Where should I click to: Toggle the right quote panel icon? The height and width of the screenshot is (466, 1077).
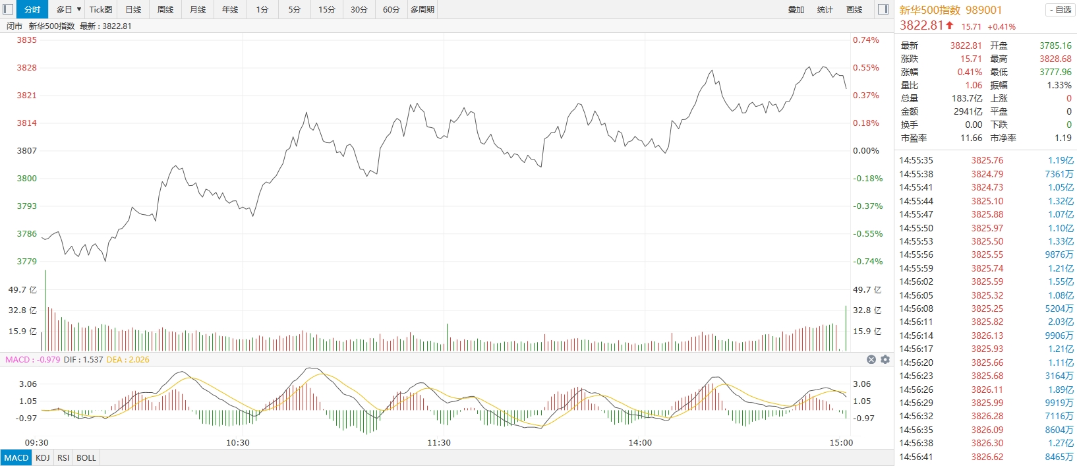click(x=884, y=9)
